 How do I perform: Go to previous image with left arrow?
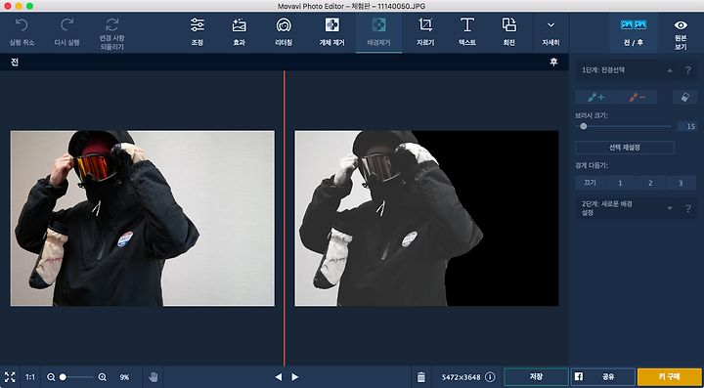coord(279,377)
